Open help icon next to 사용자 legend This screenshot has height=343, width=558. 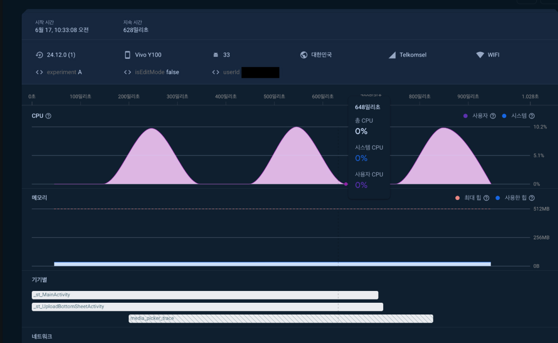(493, 116)
